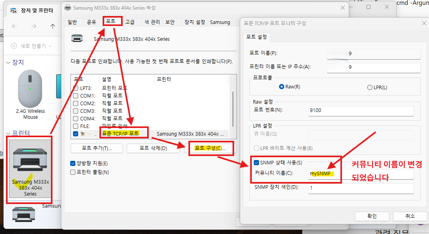Select the Samsung tab in properties
This screenshot has width=429, height=234.
coord(220,22)
